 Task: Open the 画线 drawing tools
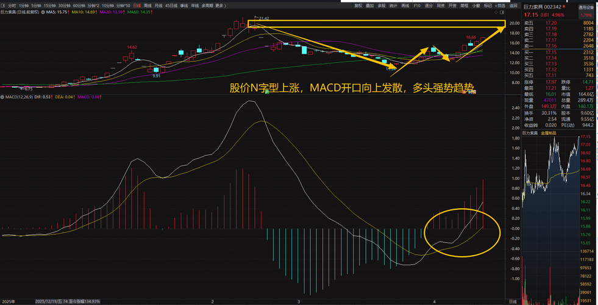(x=405, y=5)
